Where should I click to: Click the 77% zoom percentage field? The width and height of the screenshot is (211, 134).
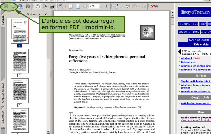pyautogui.click(x=94, y=6)
